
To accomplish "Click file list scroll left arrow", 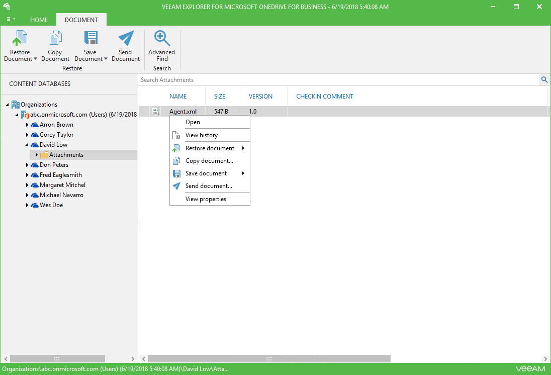I will [143, 359].
